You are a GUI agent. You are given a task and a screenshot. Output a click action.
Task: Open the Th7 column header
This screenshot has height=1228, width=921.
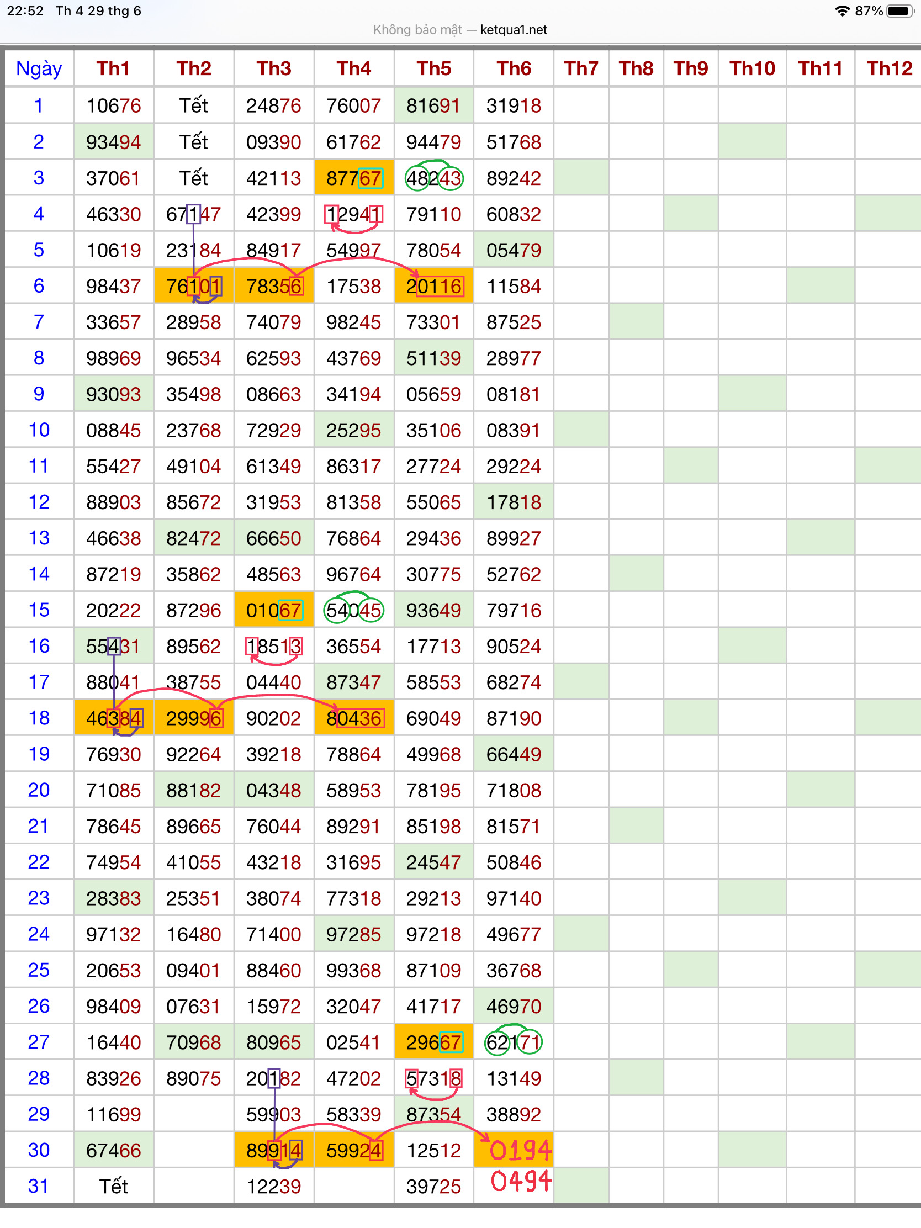(581, 69)
